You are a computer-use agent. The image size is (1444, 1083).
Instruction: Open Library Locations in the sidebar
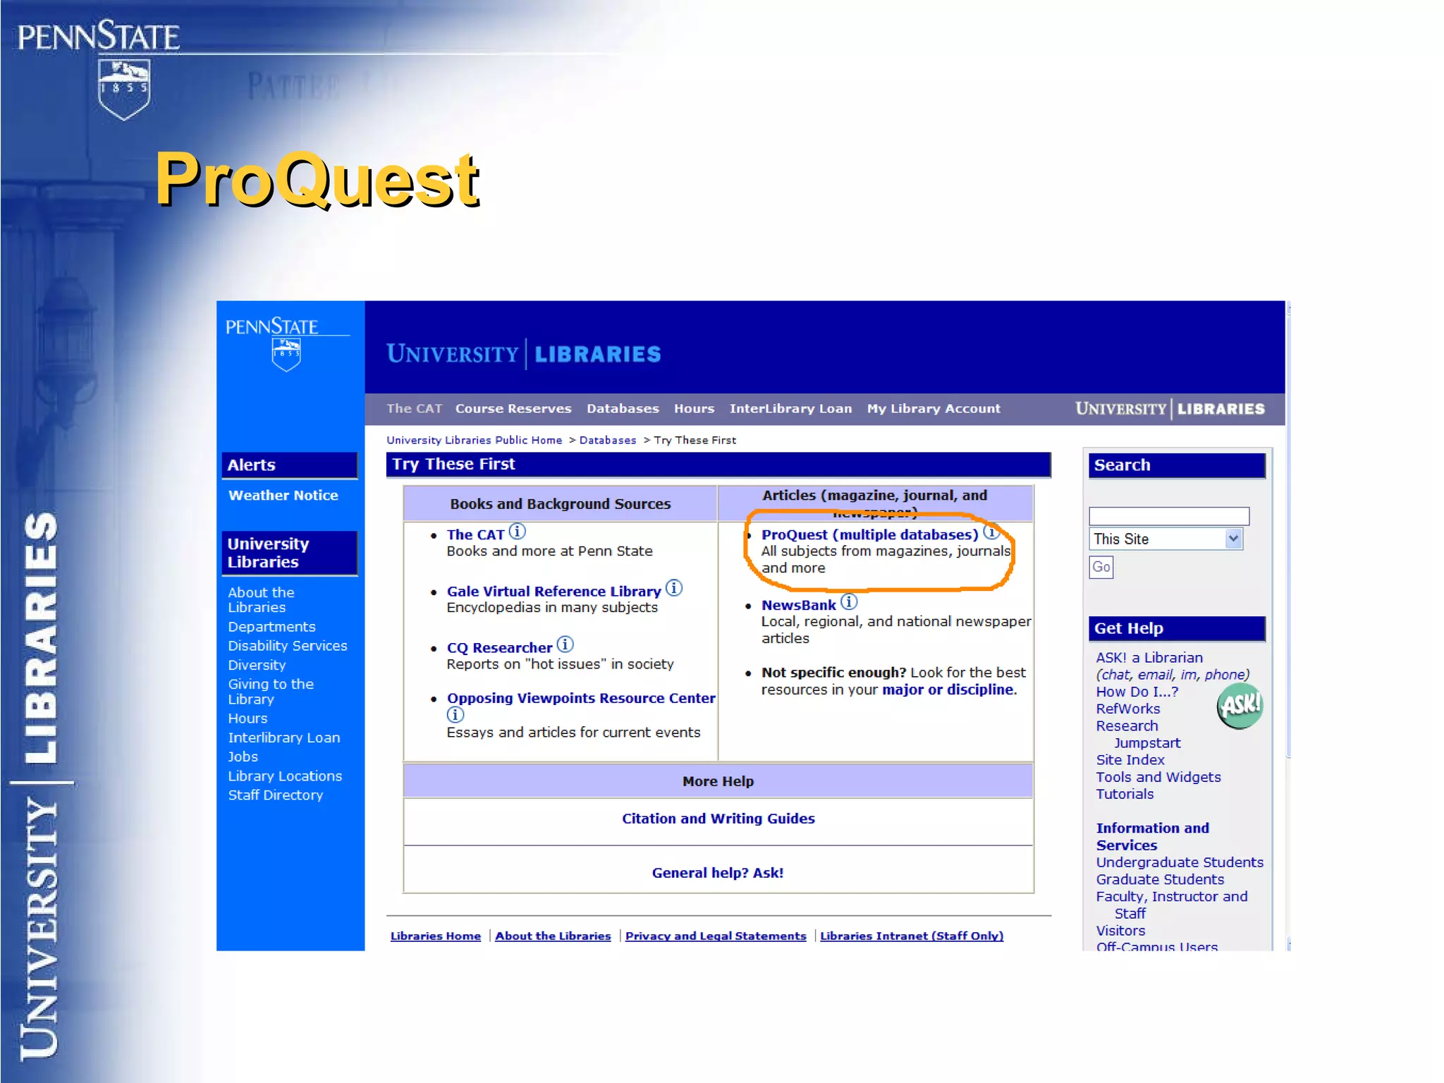click(286, 776)
